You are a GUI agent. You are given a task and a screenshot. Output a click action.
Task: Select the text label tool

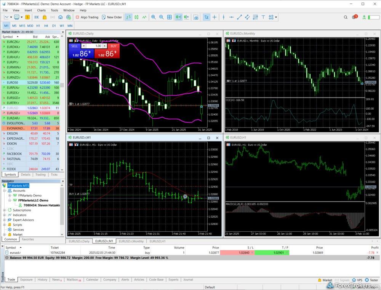[263, 17]
